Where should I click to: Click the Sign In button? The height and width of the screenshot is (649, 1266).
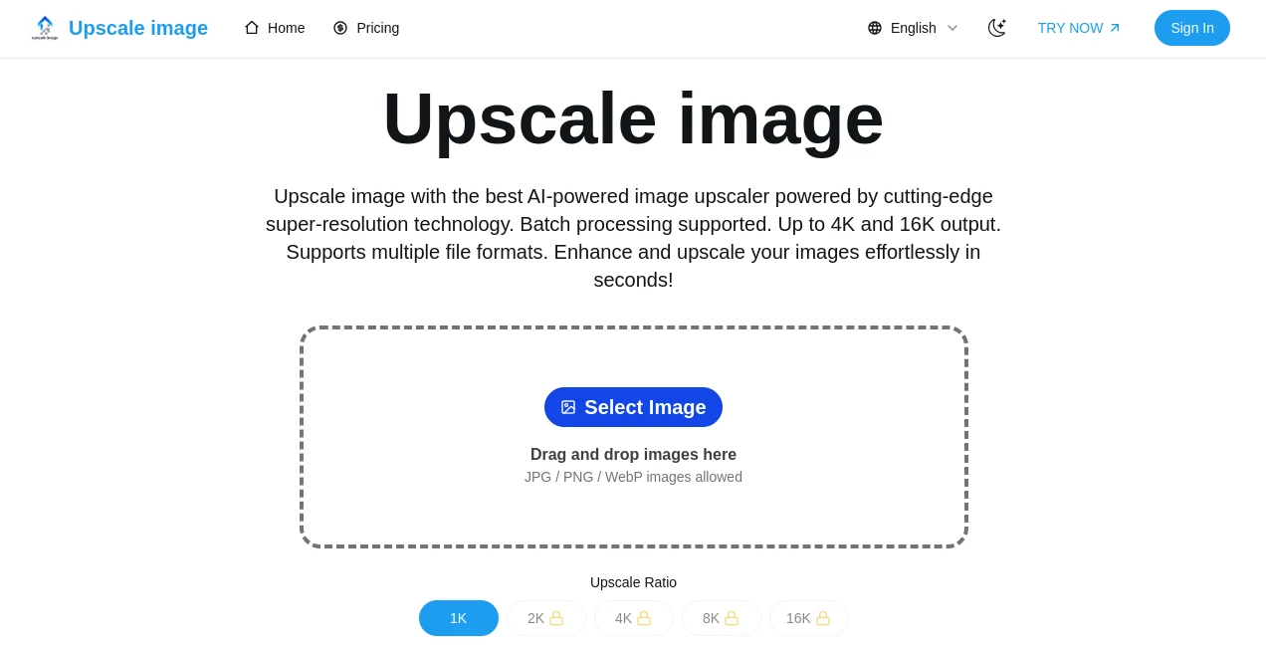click(1192, 28)
